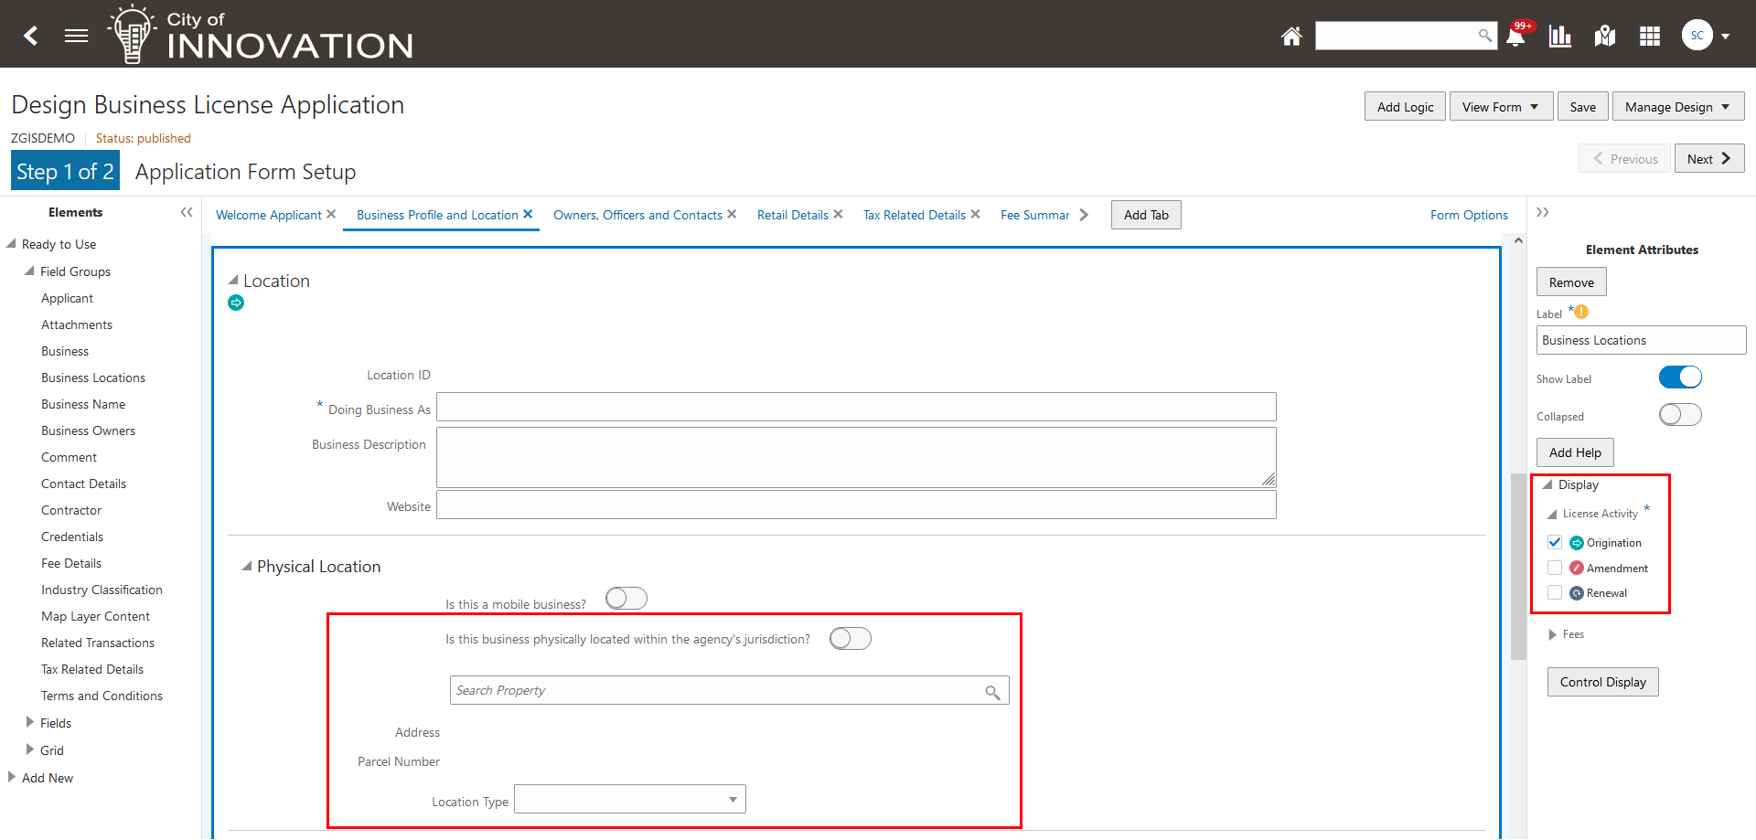Check the Renewal checkbox
The width and height of the screenshot is (1756, 840).
[x=1555, y=592]
